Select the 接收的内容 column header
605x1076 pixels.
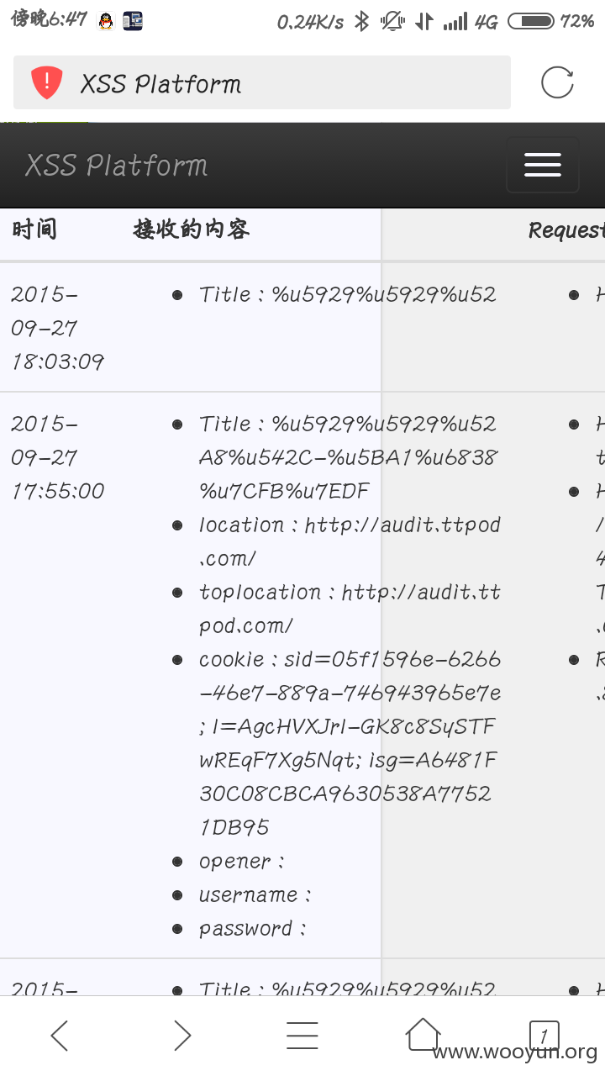point(191,229)
